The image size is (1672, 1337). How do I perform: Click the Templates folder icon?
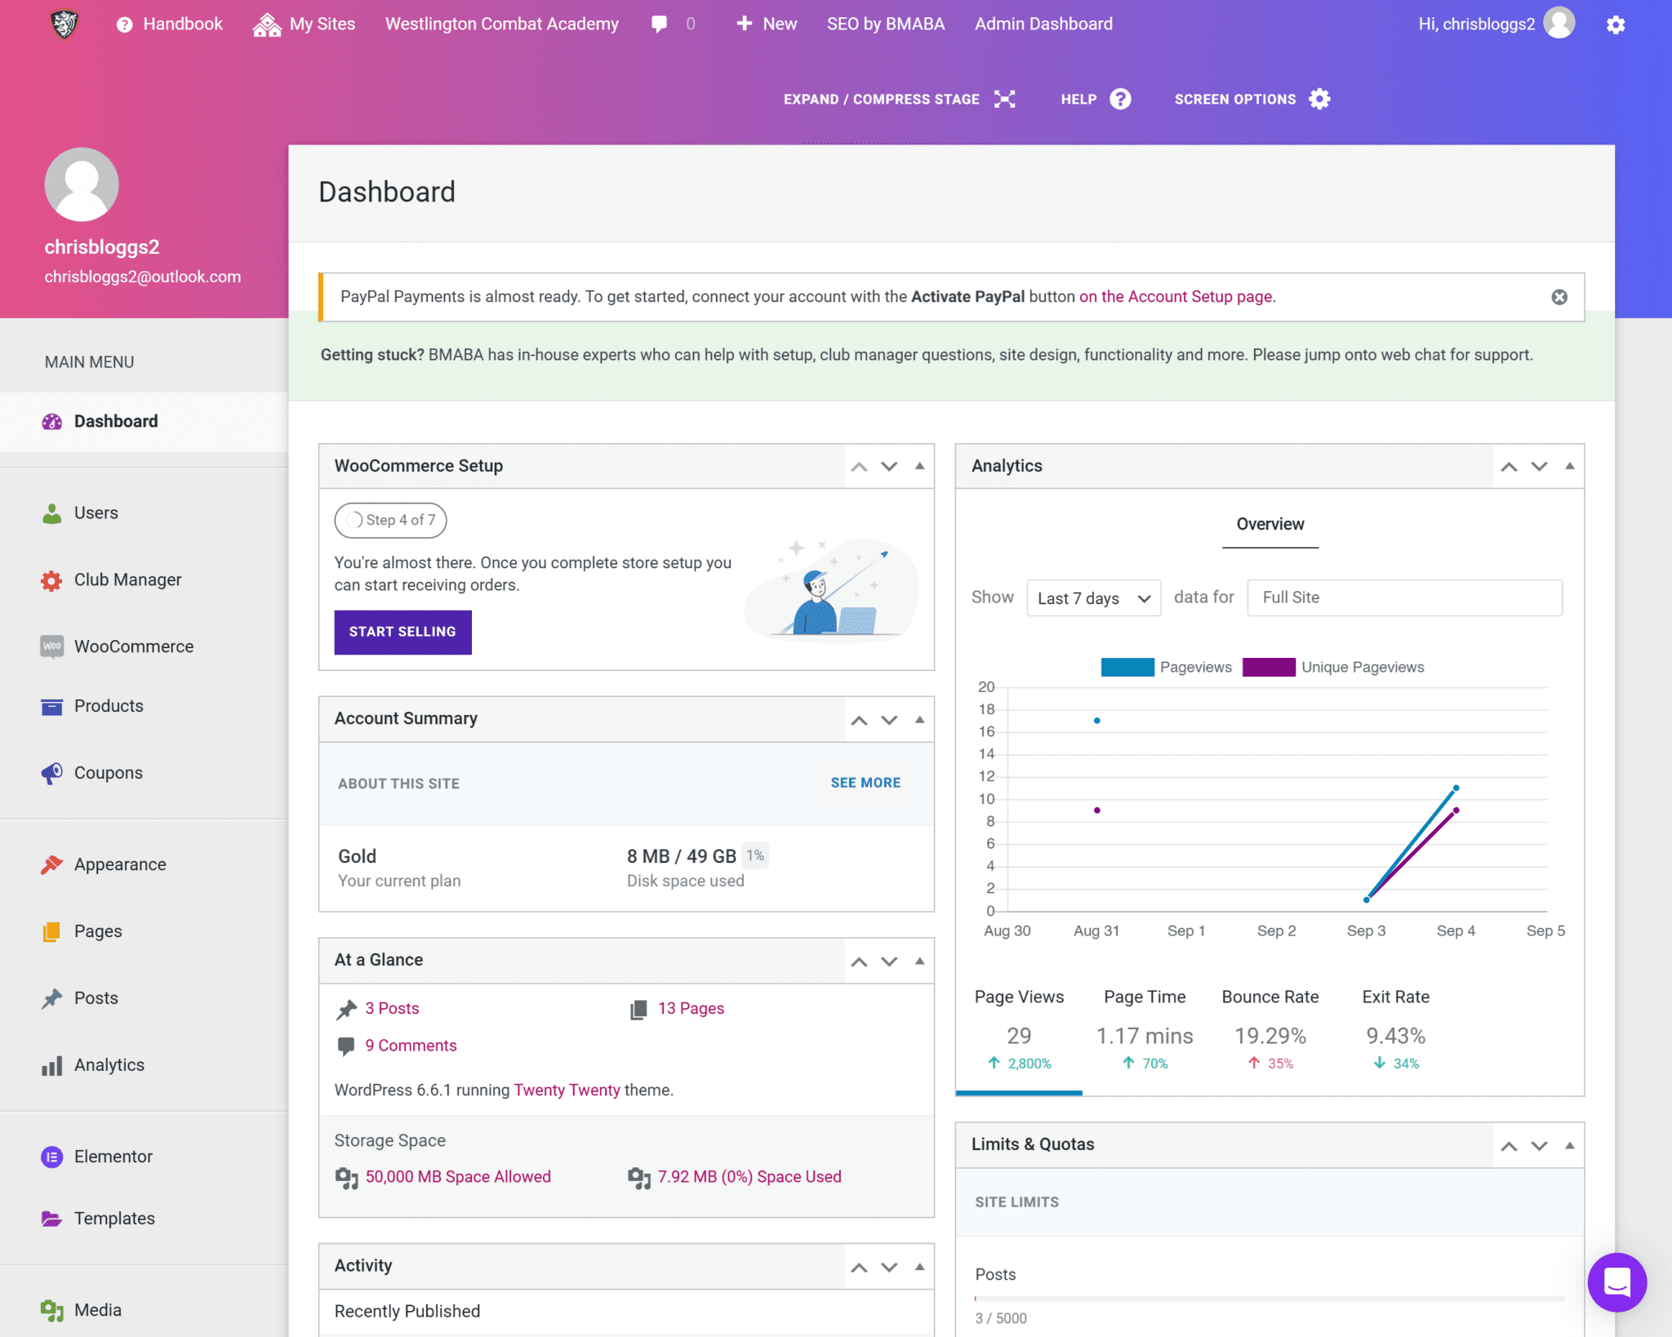[51, 1219]
